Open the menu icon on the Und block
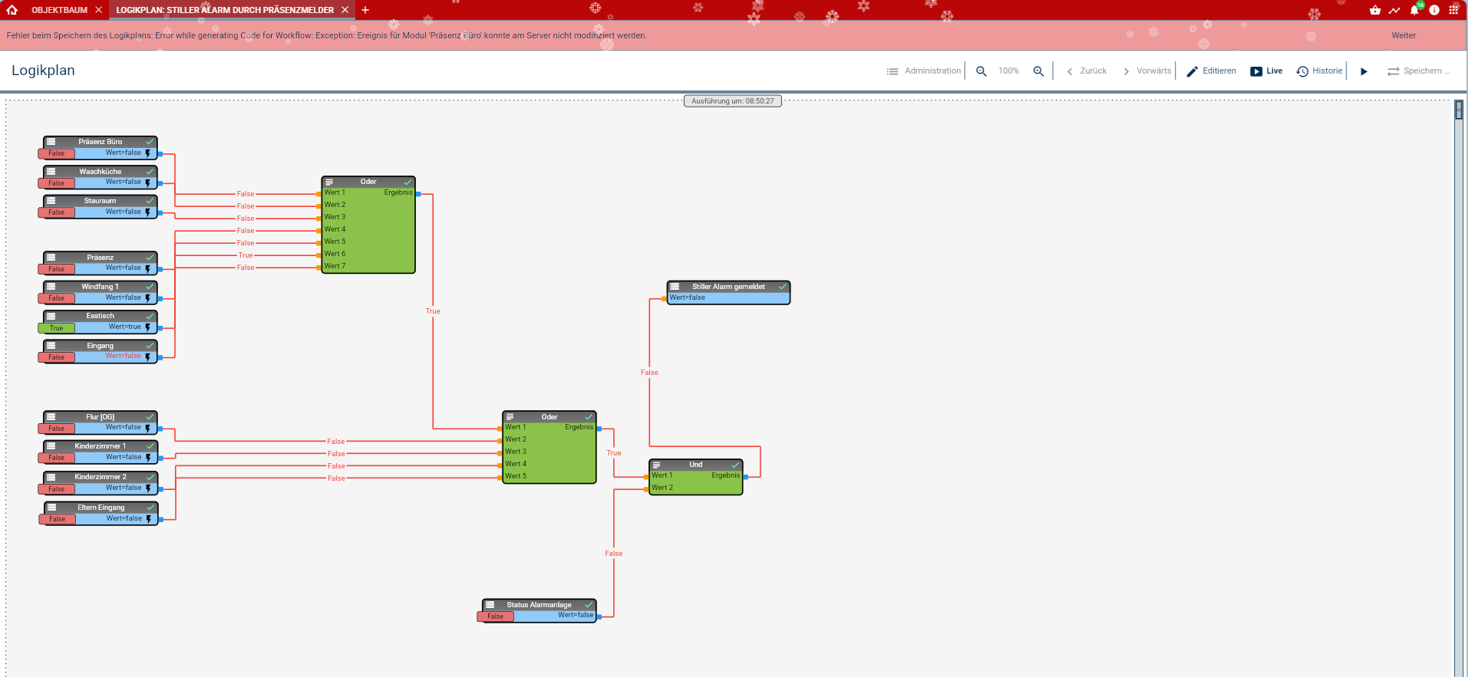1468x677 pixels. pos(657,465)
